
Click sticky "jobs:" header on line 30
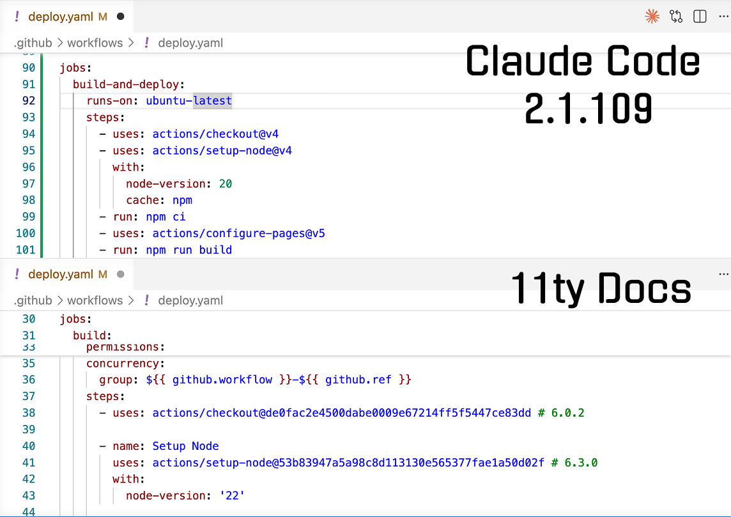[x=75, y=319]
